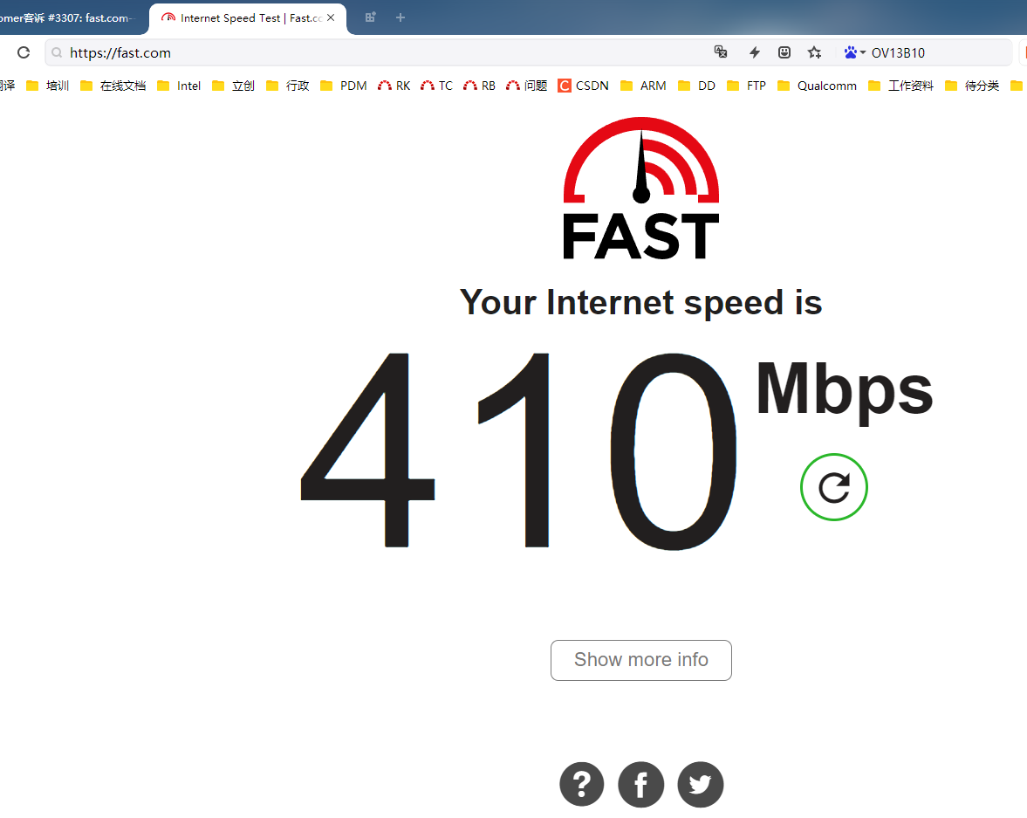1027x818 pixels.
Task: Open the help question mark icon
Action: pos(582,784)
